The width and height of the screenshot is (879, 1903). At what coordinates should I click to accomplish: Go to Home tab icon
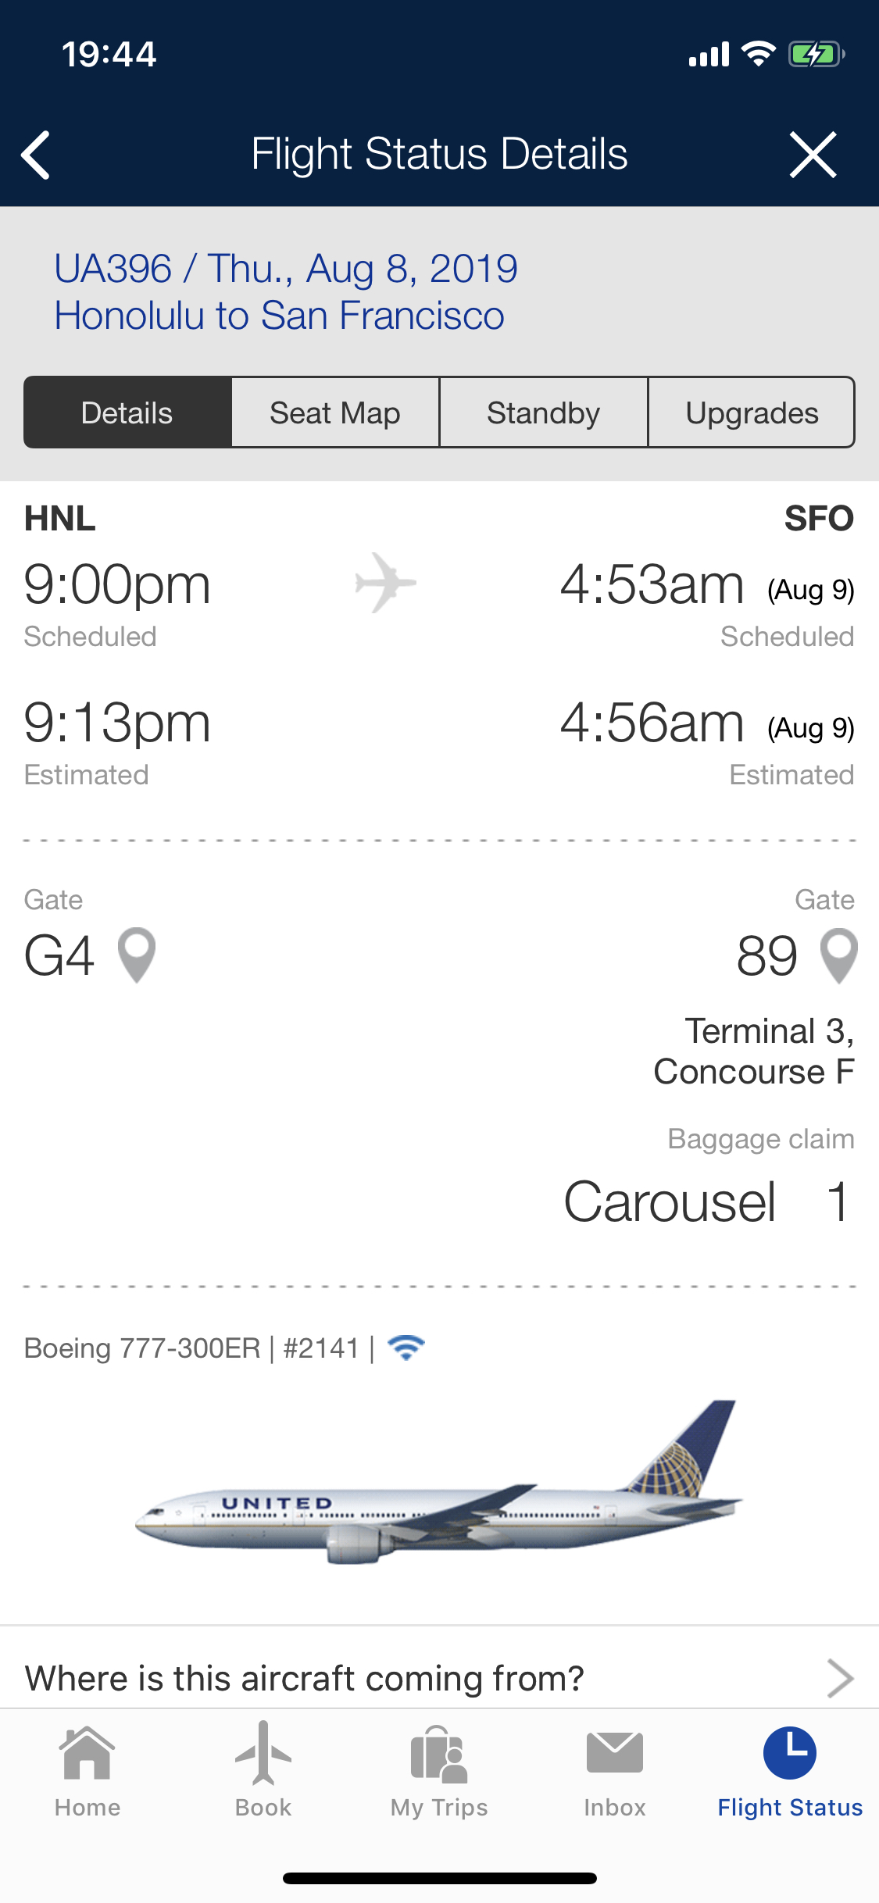coord(88,1753)
